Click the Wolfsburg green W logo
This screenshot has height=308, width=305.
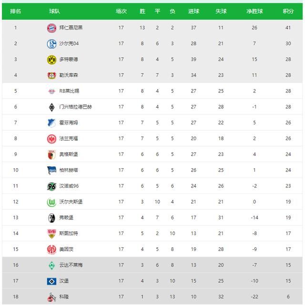coord(51,202)
